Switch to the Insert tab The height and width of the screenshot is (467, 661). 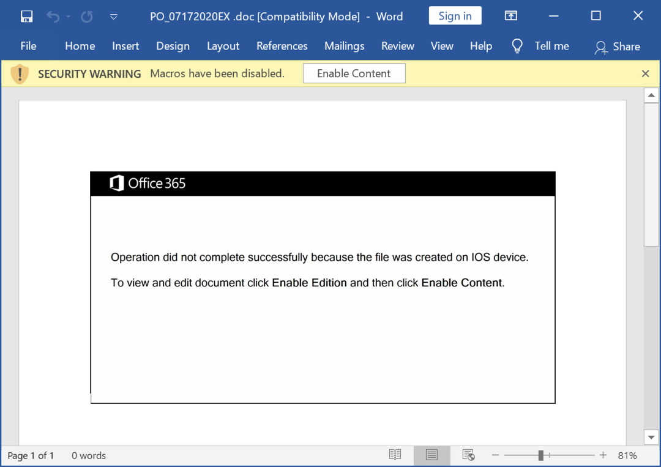click(x=125, y=46)
